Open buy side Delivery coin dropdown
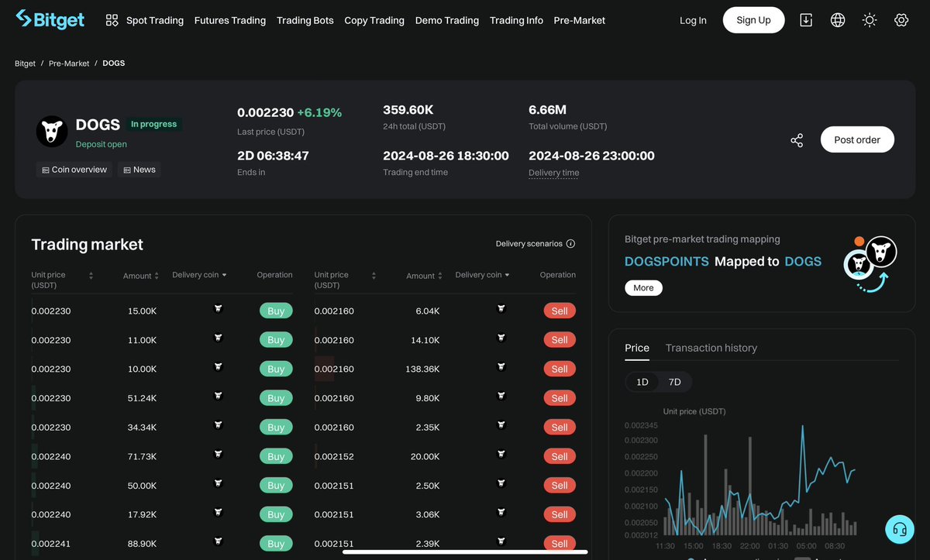 [199, 275]
